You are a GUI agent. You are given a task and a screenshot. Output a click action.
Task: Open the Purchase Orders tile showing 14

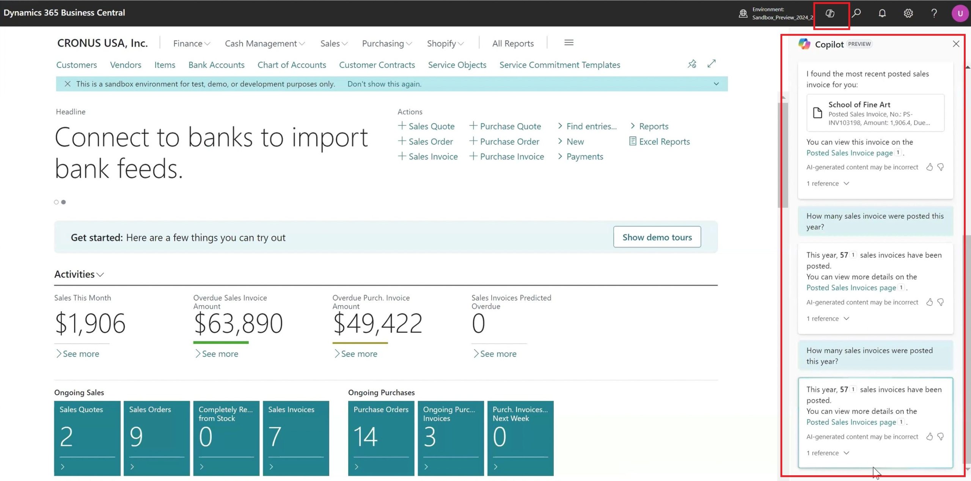381,438
